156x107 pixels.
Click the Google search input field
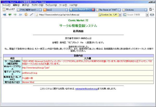click(136, 15)
